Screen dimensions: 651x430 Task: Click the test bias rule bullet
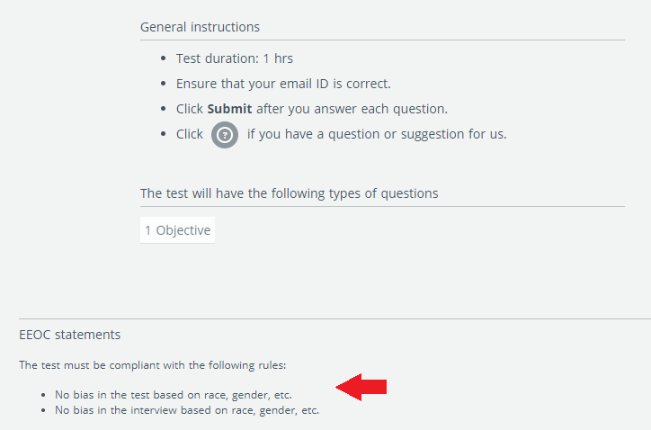(174, 395)
